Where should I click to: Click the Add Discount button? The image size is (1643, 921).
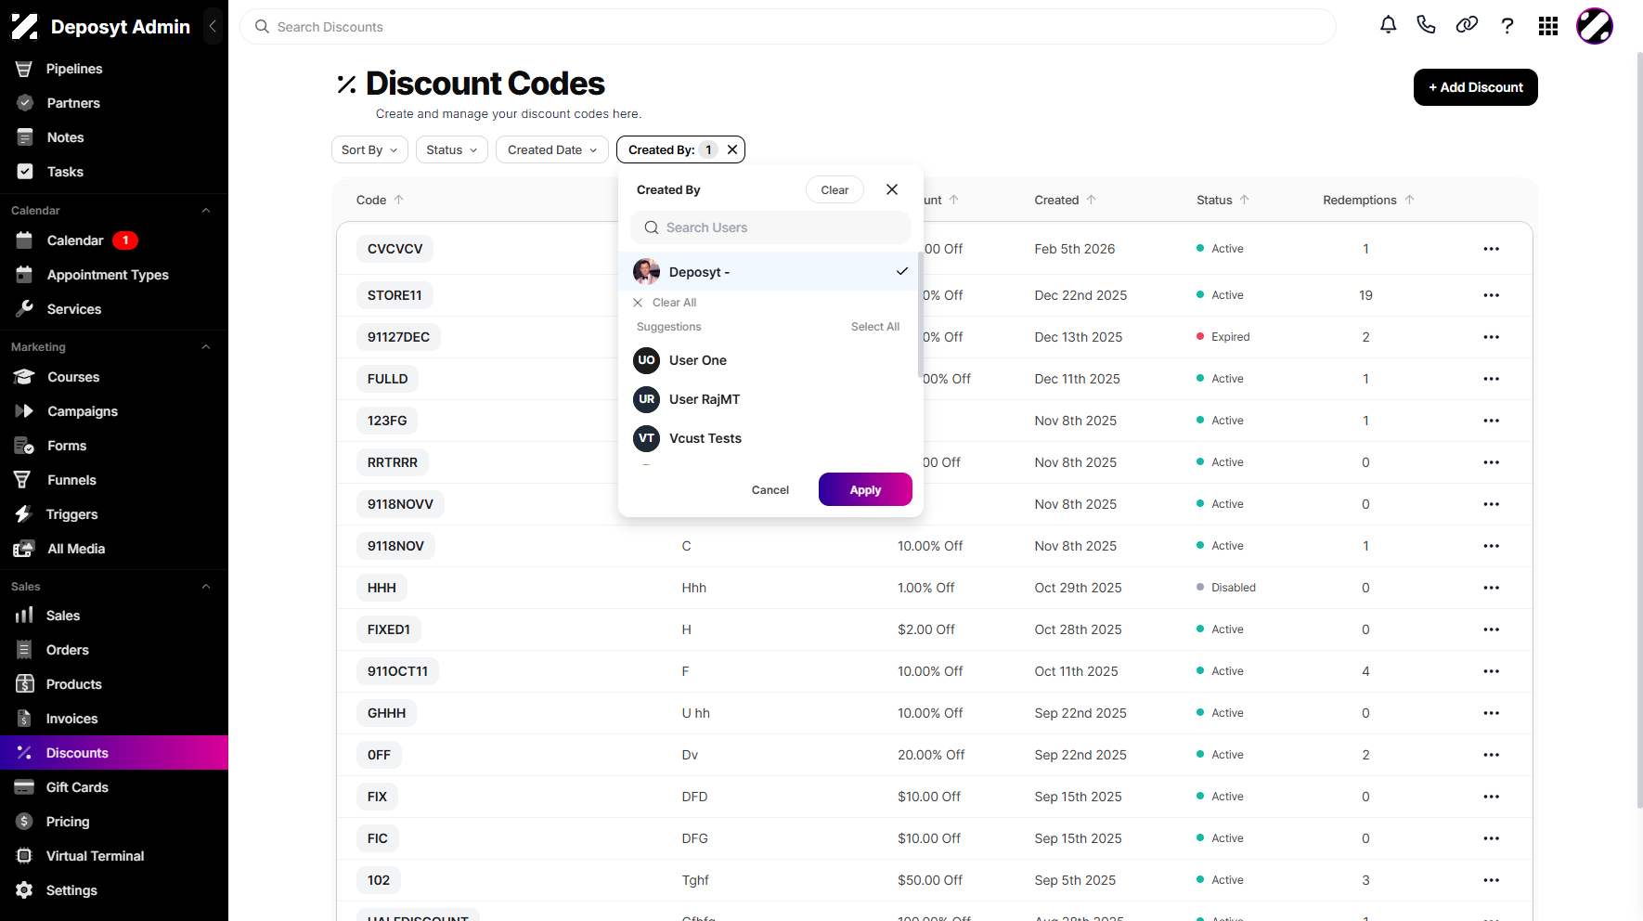(1476, 87)
